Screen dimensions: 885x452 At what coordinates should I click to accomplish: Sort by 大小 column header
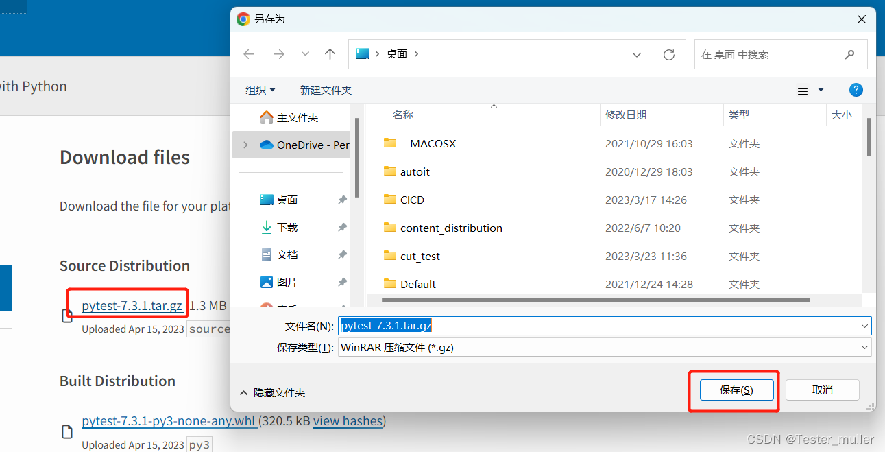point(843,115)
